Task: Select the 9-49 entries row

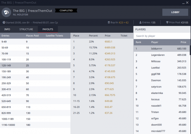Action: tap(35, 42)
